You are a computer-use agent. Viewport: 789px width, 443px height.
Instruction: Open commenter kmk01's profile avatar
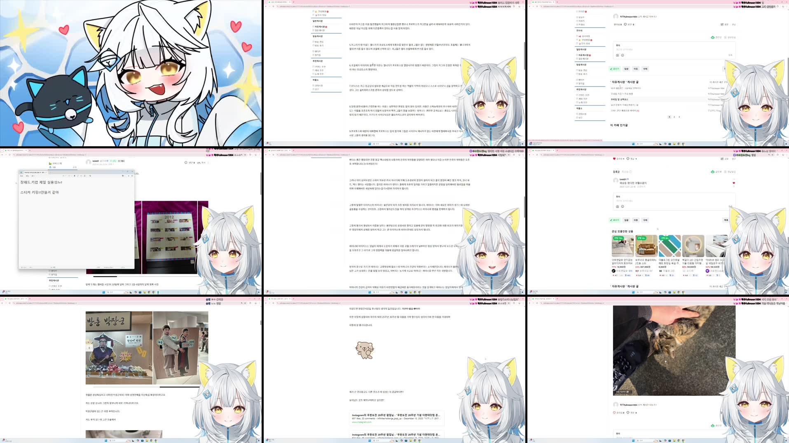click(x=616, y=180)
